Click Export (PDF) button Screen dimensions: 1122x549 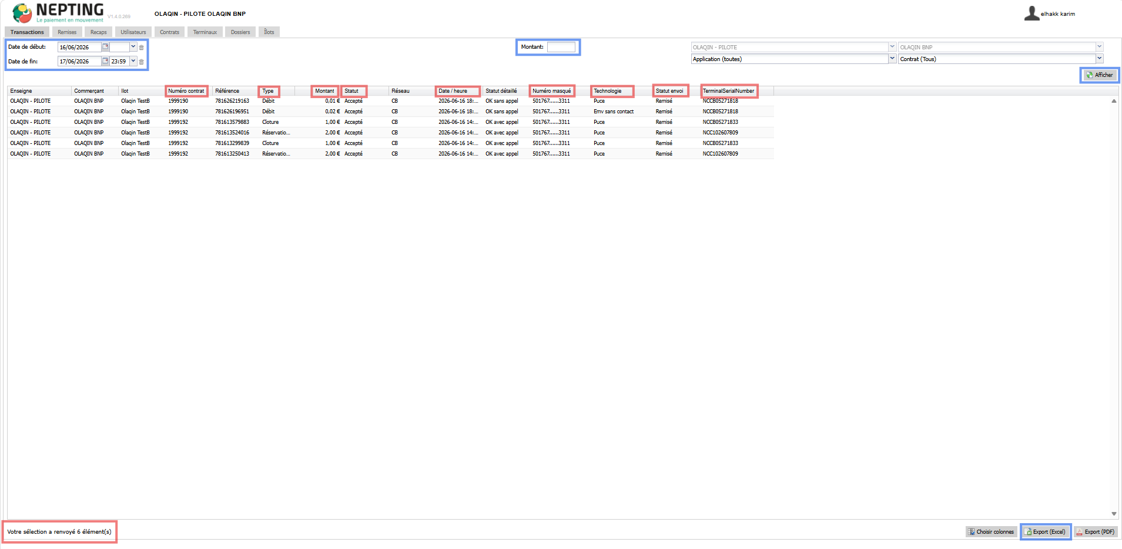(1095, 532)
